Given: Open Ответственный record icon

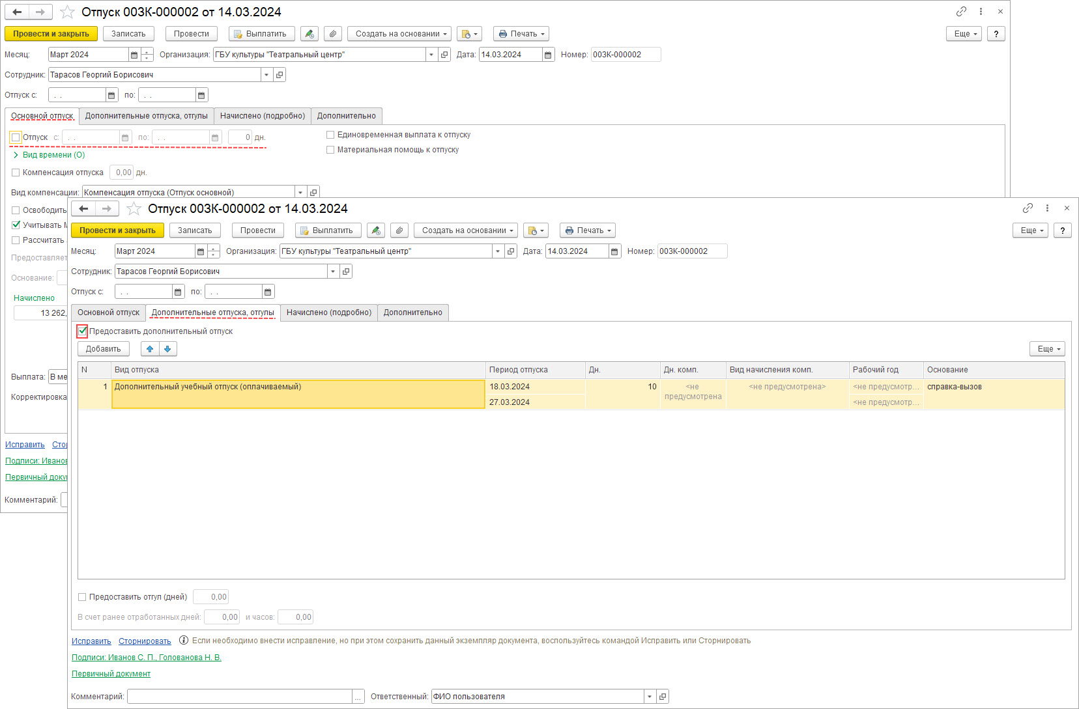Looking at the screenshot, I should point(663,697).
